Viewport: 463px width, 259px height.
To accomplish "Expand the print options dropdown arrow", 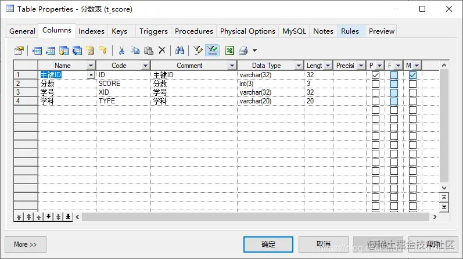I will [254, 51].
